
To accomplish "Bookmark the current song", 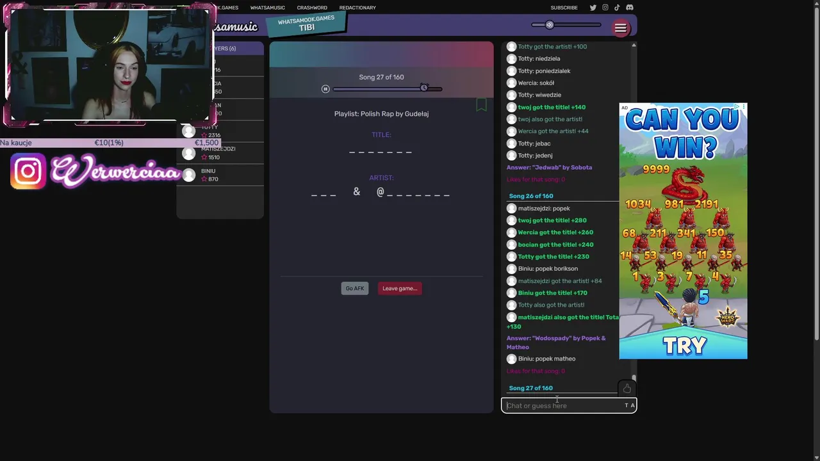I will point(481,104).
